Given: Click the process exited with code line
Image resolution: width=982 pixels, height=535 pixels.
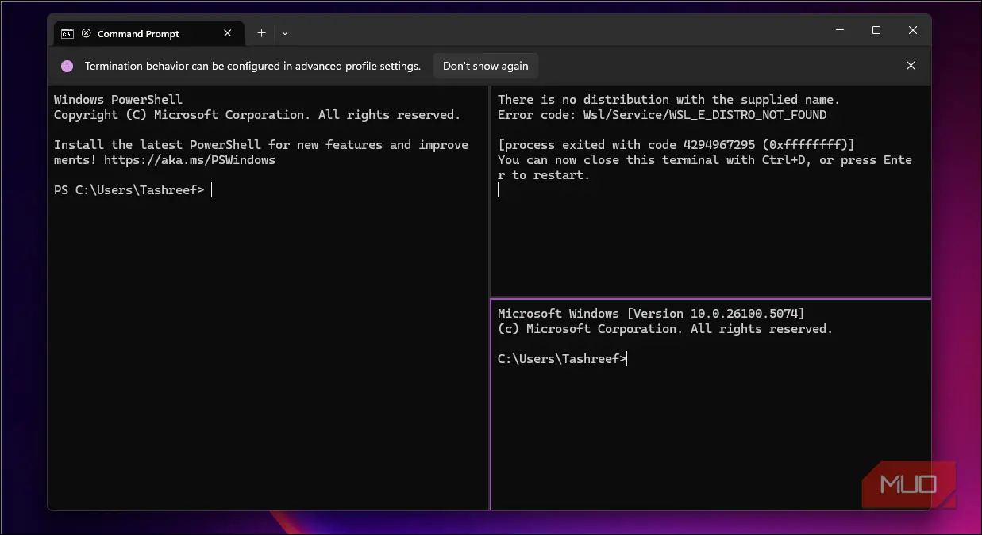Looking at the screenshot, I should [x=676, y=145].
